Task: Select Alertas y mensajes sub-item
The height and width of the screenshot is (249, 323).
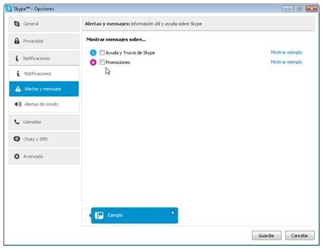Action: pos(44,89)
